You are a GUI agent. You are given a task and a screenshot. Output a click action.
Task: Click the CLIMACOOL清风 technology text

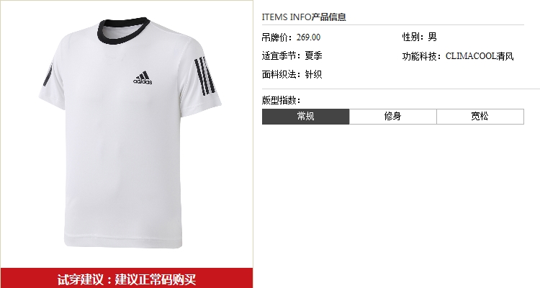point(480,56)
